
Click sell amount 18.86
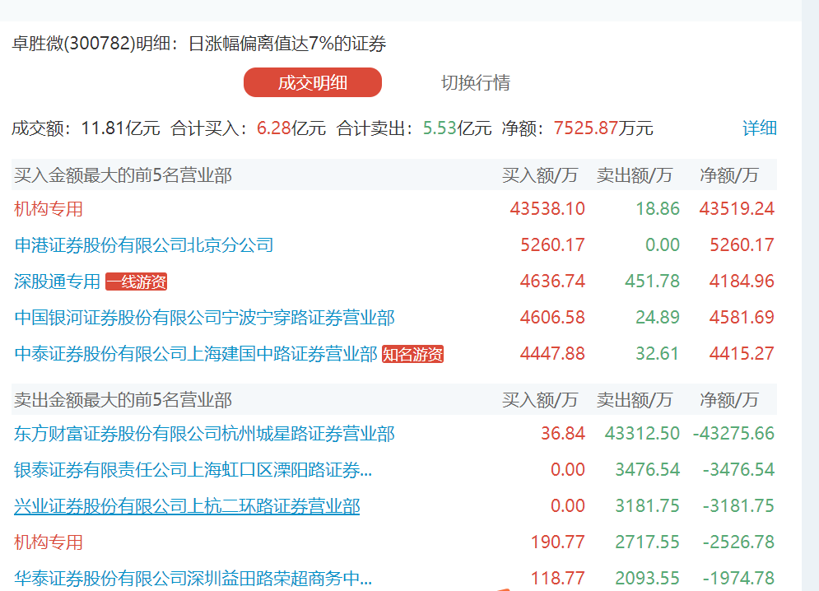point(658,209)
